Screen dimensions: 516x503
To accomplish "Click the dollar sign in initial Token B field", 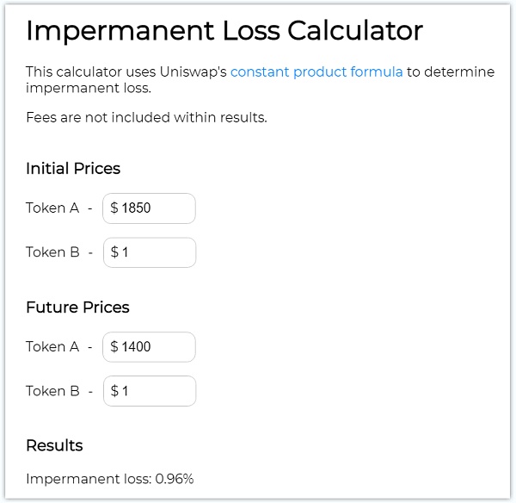I will point(114,252).
